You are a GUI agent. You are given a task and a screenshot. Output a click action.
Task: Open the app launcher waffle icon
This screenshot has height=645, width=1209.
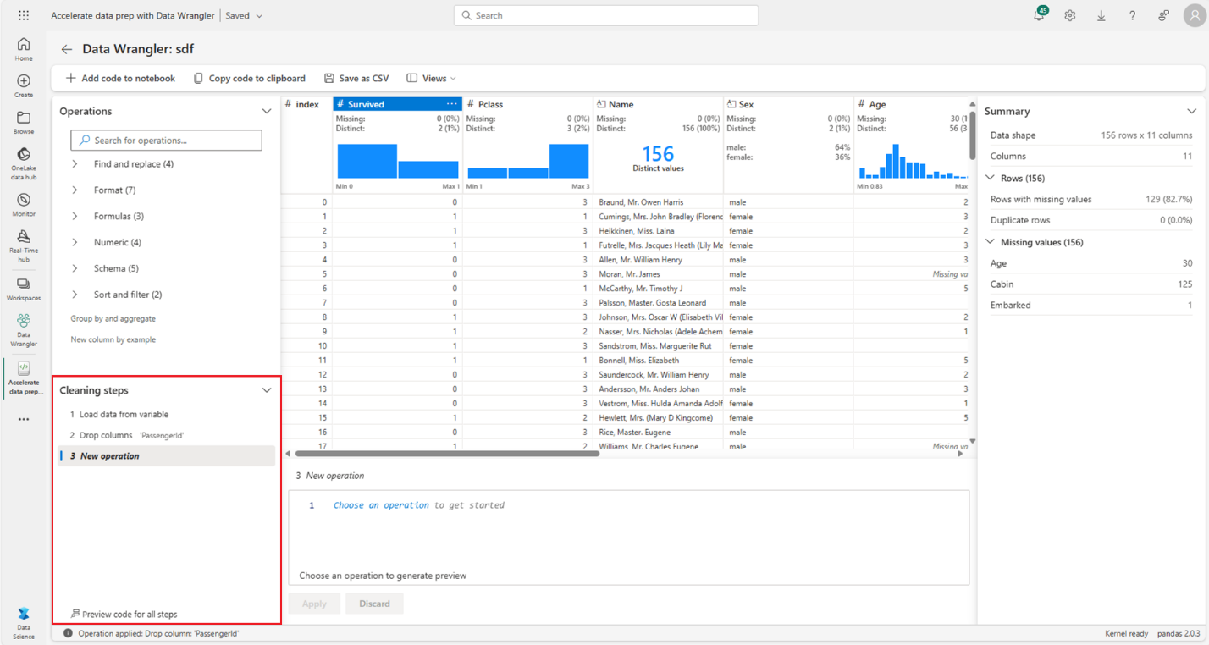(24, 15)
